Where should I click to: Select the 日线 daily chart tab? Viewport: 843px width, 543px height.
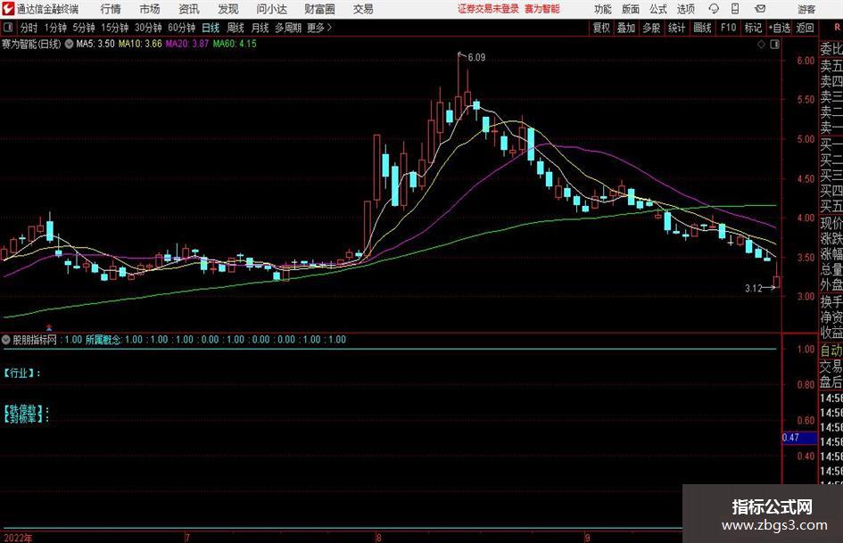tap(211, 28)
